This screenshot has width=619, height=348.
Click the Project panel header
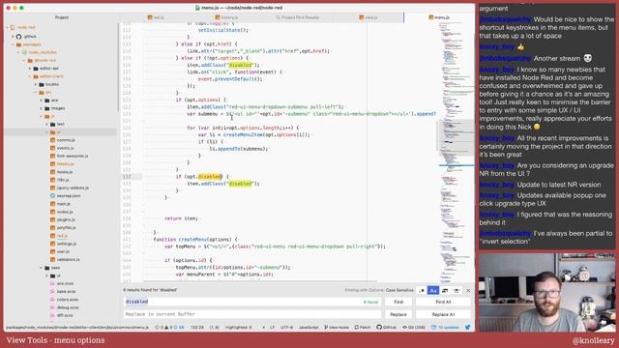coord(62,17)
